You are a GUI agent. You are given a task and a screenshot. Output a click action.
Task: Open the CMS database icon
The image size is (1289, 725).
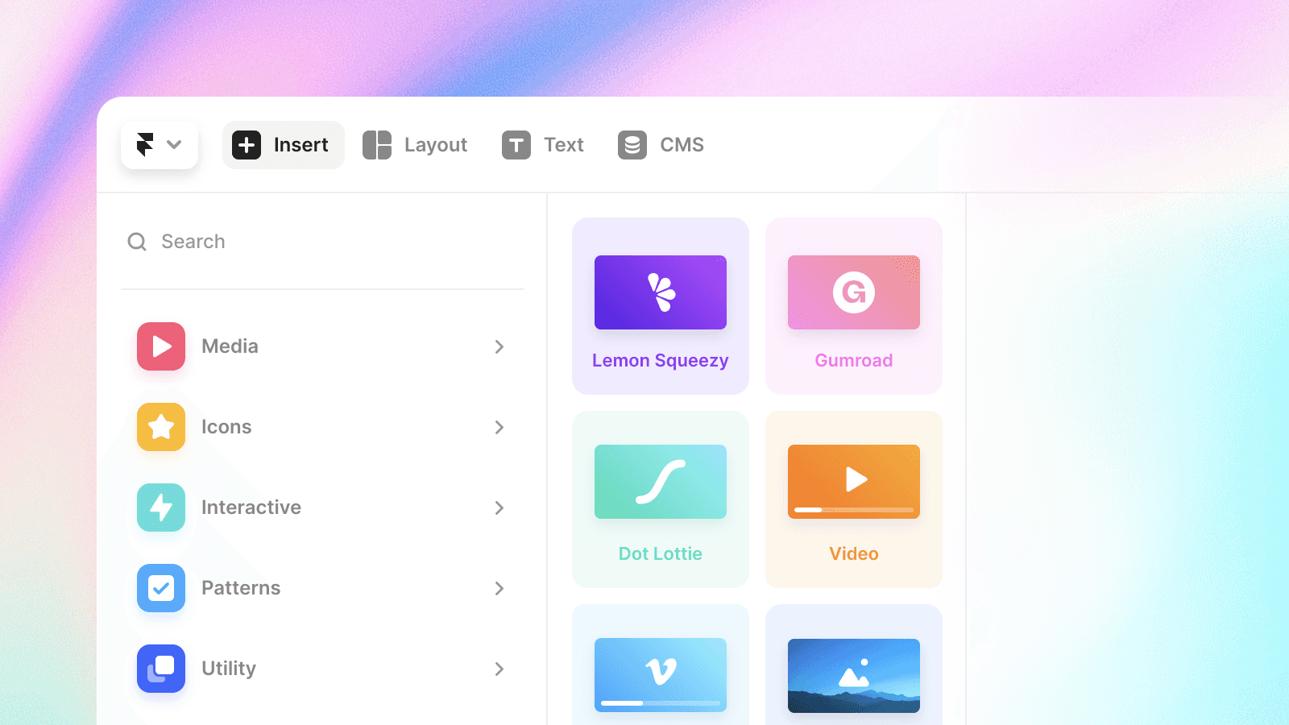[632, 145]
